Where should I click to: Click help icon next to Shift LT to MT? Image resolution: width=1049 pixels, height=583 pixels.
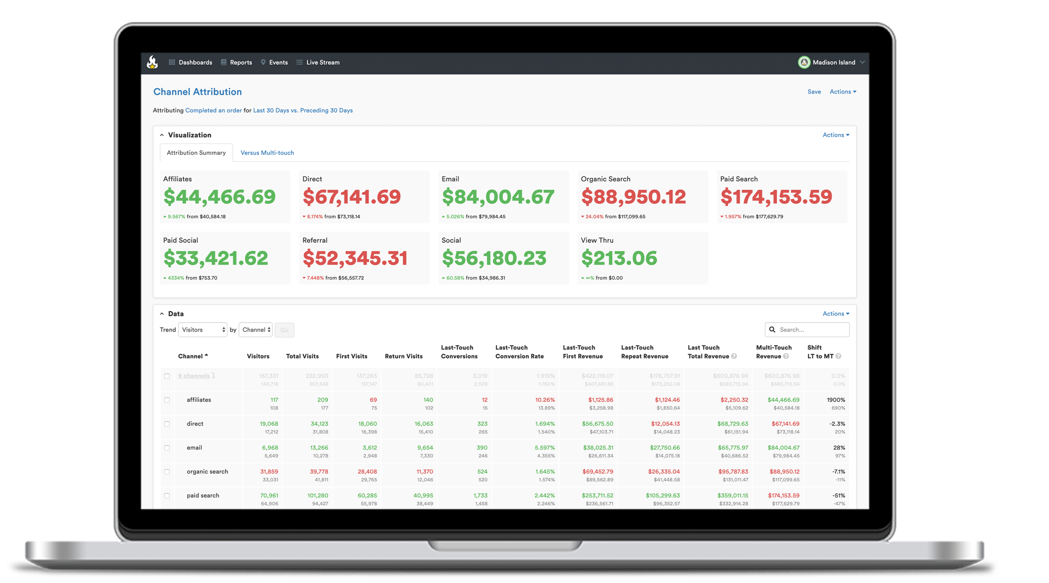point(838,356)
